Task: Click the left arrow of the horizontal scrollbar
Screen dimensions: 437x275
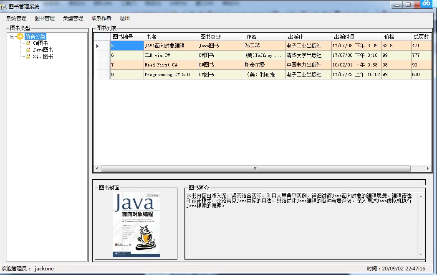Action: pyautogui.click(x=97, y=168)
